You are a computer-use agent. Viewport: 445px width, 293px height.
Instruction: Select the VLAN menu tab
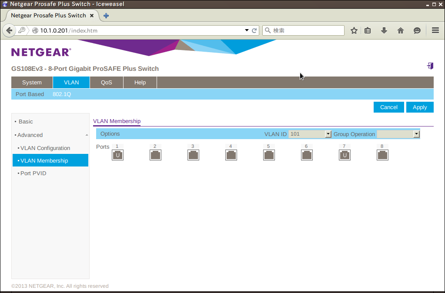(x=71, y=83)
